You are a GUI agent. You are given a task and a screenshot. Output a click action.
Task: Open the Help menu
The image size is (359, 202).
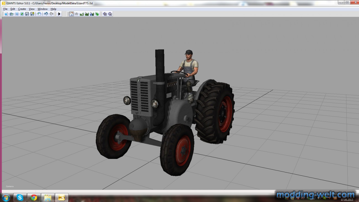click(x=53, y=9)
